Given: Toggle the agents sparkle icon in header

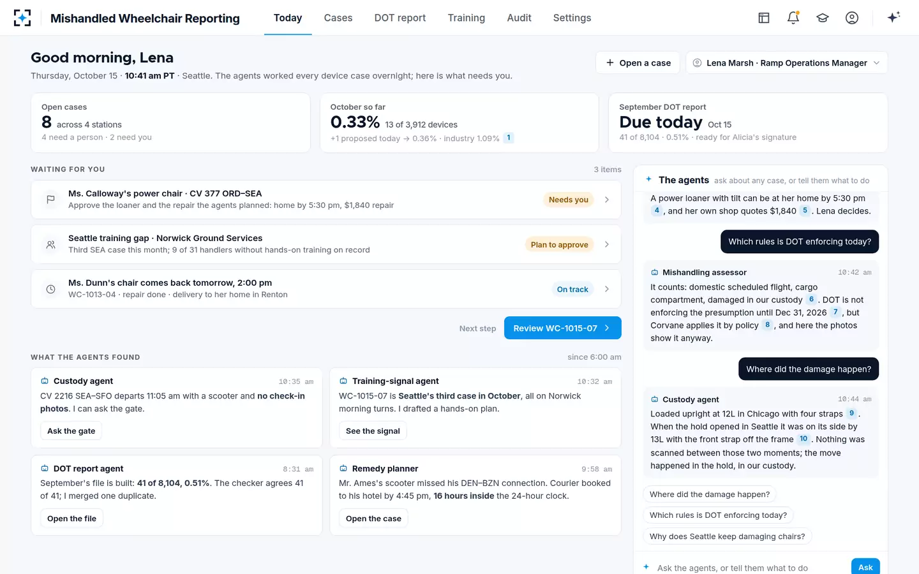Looking at the screenshot, I should point(893,17).
